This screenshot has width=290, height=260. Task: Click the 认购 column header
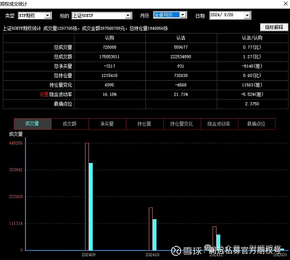click(109, 38)
